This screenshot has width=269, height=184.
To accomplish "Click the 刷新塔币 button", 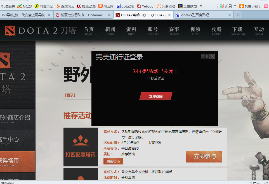I will [113, 161].
